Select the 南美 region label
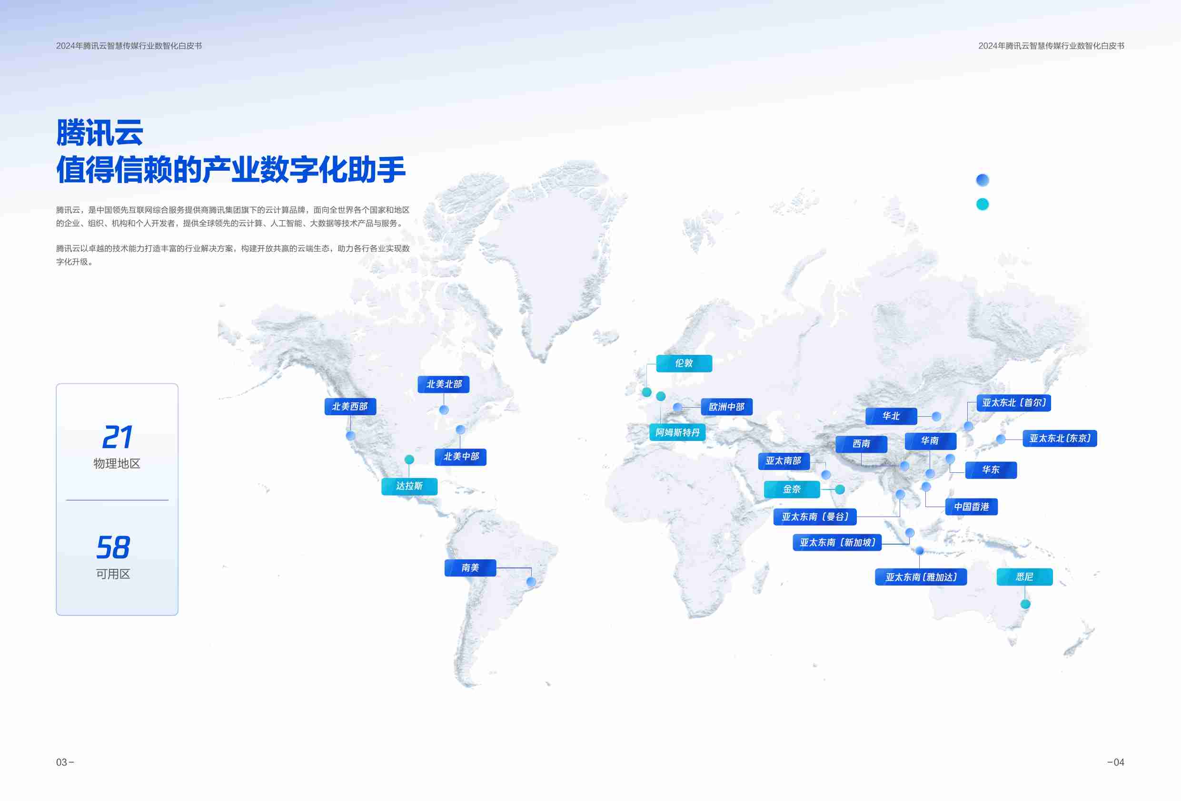 point(470,567)
